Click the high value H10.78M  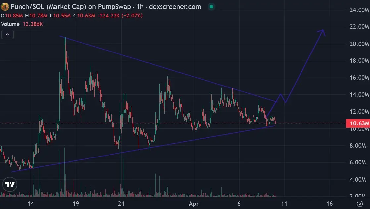click(x=36, y=16)
